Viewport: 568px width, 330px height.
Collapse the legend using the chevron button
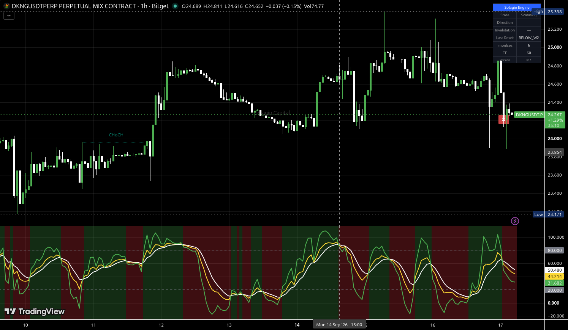pos(9,16)
